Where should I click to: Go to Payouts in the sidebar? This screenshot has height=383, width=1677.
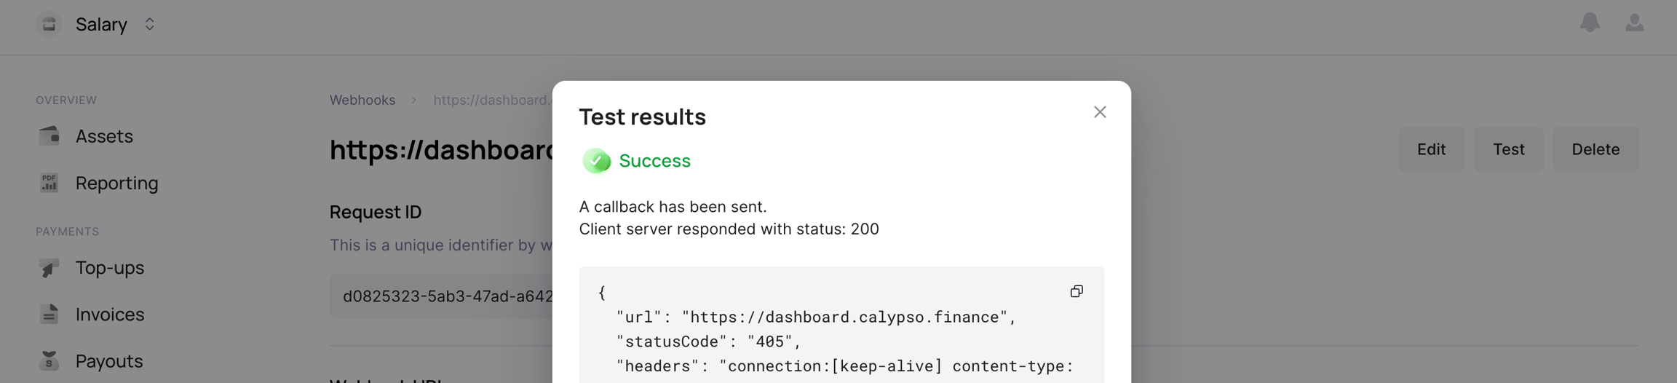click(109, 360)
